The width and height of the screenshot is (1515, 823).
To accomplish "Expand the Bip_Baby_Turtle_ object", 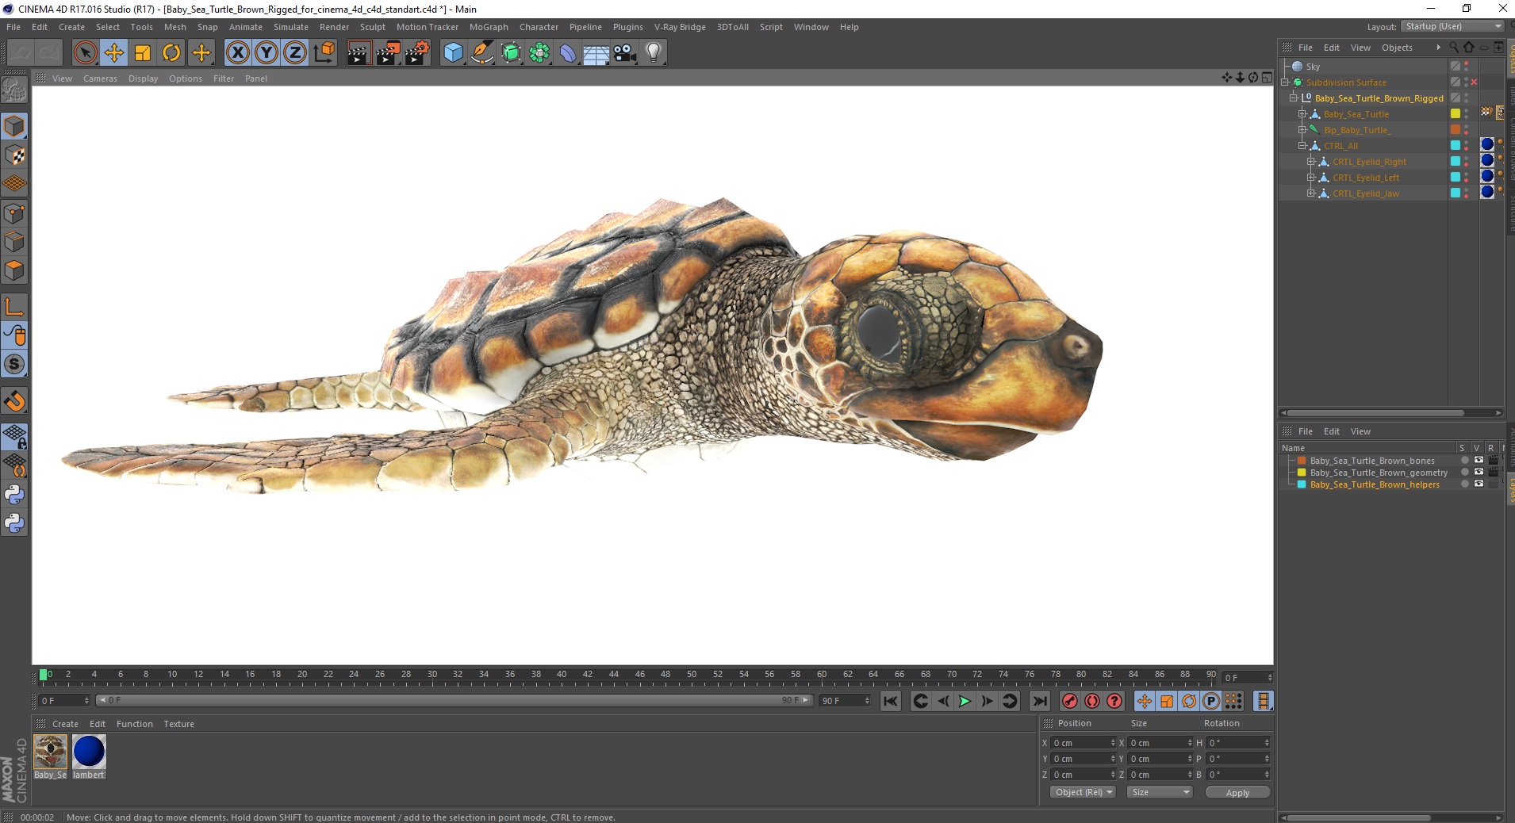I will pyautogui.click(x=1302, y=130).
